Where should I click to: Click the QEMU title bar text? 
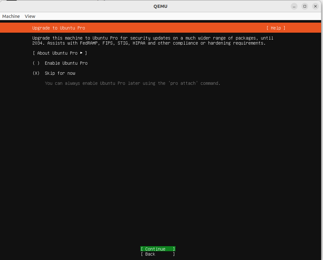[160, 6]
